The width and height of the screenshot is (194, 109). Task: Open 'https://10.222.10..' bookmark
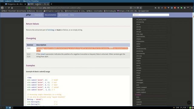pyautogui.click(x=127, y=11)
